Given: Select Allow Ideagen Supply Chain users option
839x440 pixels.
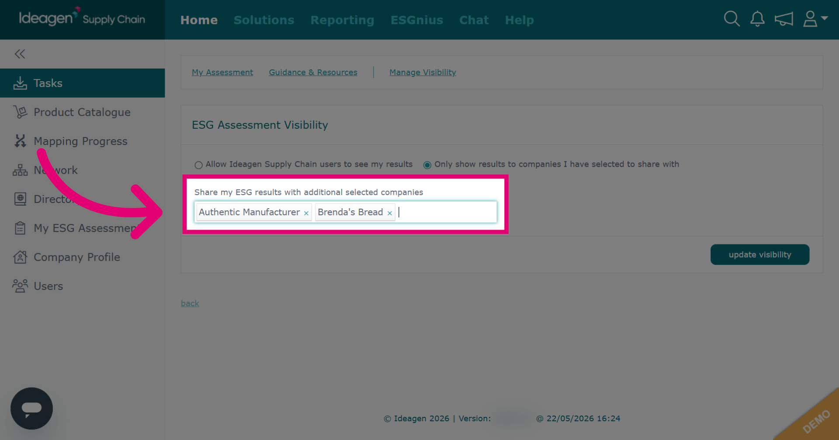Looking at the screenshot, I should 198,165.
